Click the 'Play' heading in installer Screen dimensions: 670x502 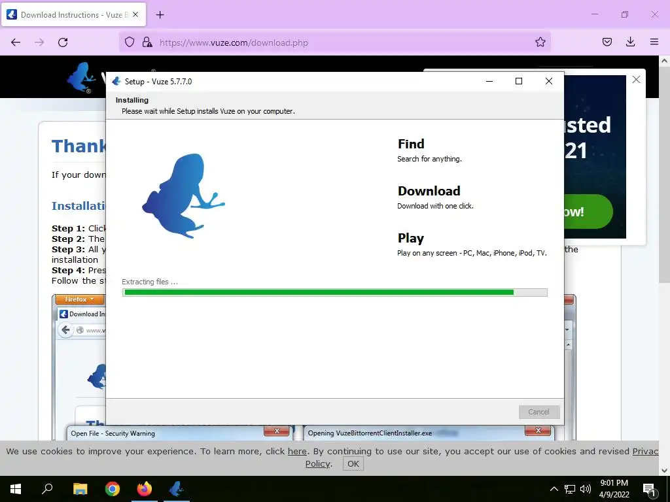pyautogui.click(x=411, y=238)
